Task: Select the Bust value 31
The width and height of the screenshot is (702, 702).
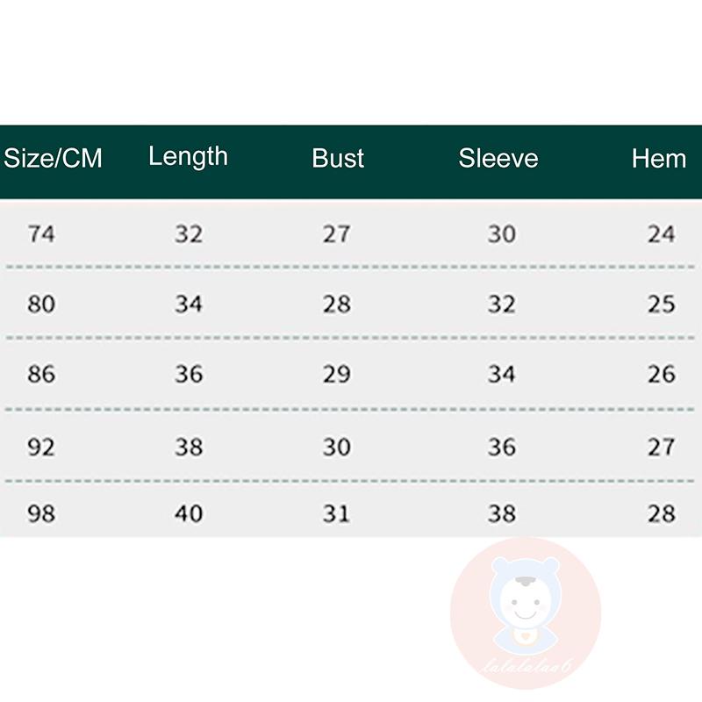Action: pos(337,513)
